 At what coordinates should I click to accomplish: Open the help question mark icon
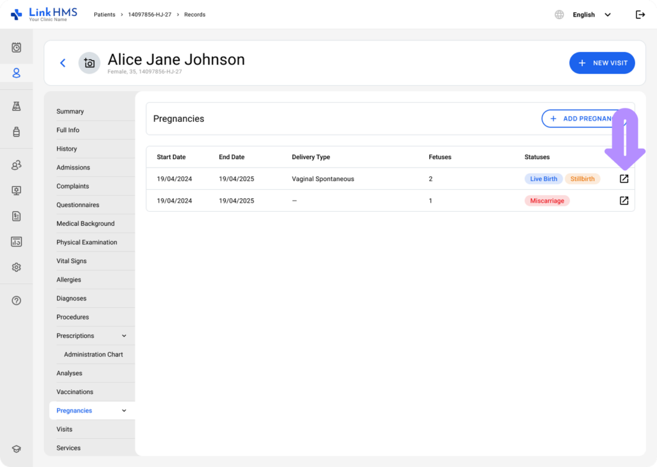coord(17,301)
